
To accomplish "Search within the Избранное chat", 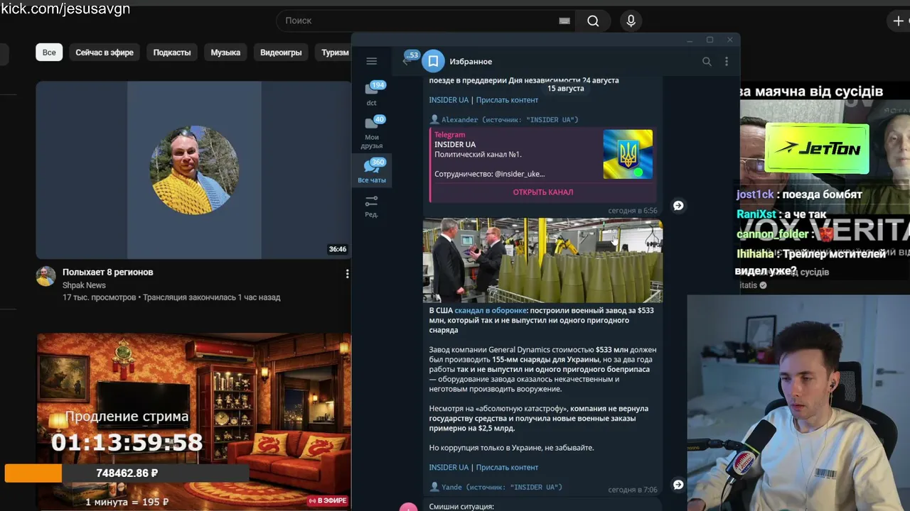I will (707, 62).
